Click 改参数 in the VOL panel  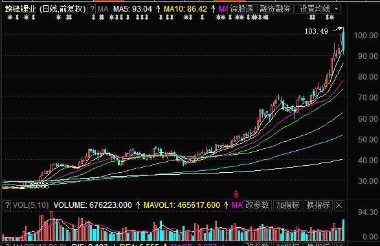(257, 205)
